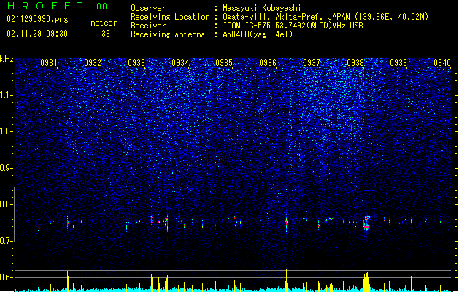Click the Receiving Location label
Viewport: 459px width, 292px height.
point(170,17)
